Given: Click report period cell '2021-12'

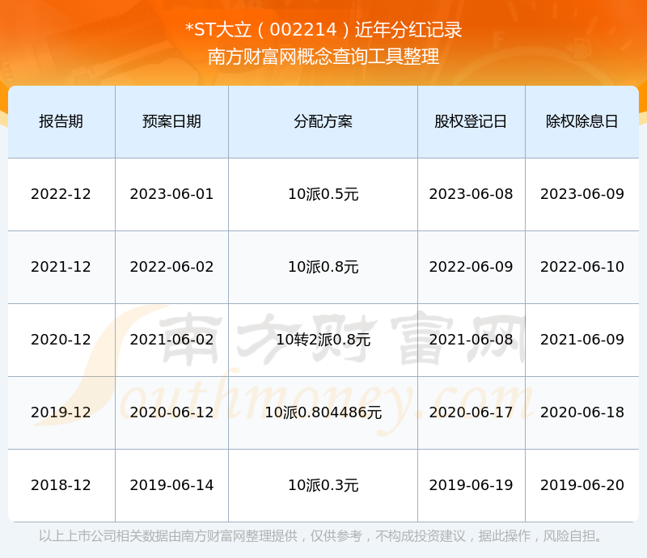Looking at the screenshot, I should [61, 267].
